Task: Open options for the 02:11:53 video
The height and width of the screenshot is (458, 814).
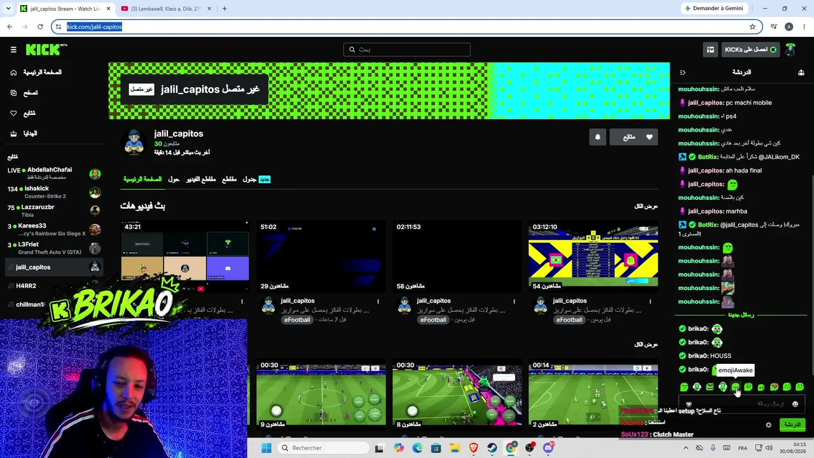Action: 514,301
